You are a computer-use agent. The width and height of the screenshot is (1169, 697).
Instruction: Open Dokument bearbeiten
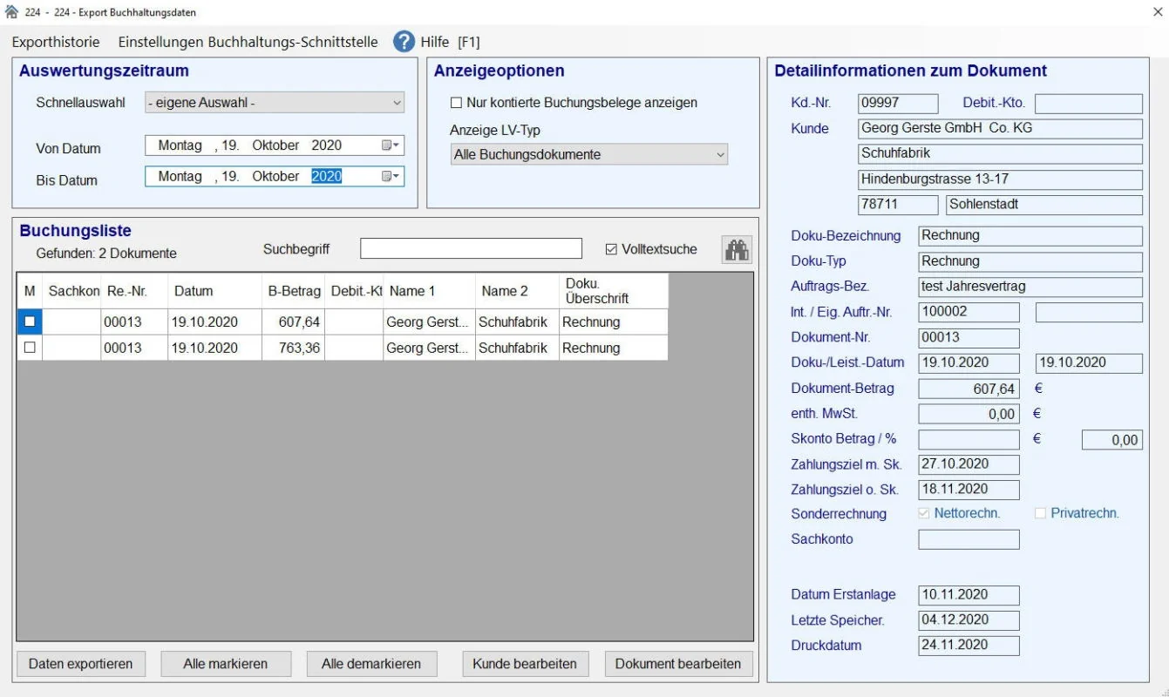(678, 664)
